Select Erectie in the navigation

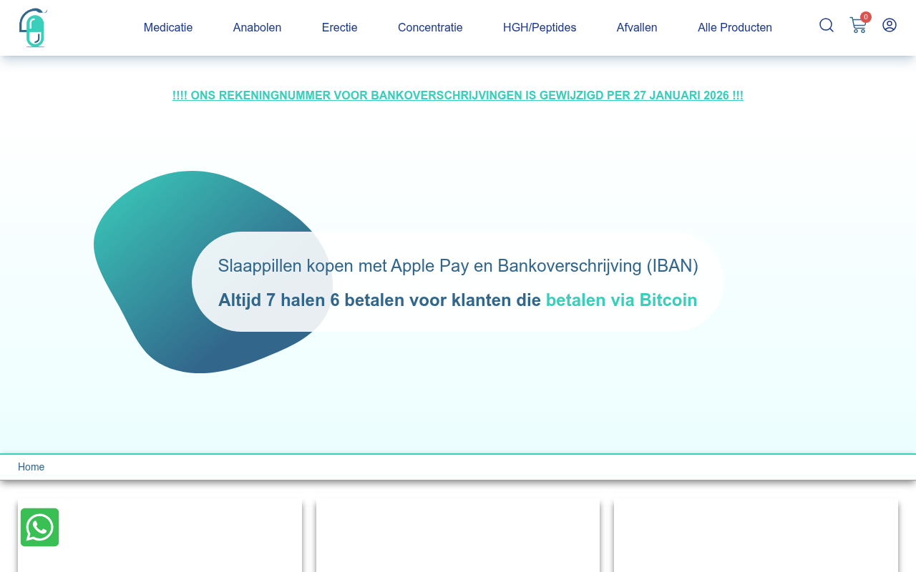340,28
